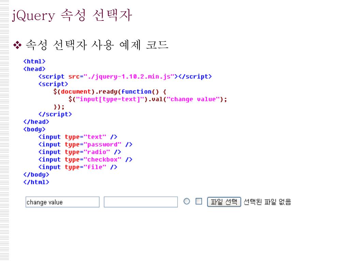The image size is (349, 261).
Task: Click the input type="file" code line
Action: 78,167
